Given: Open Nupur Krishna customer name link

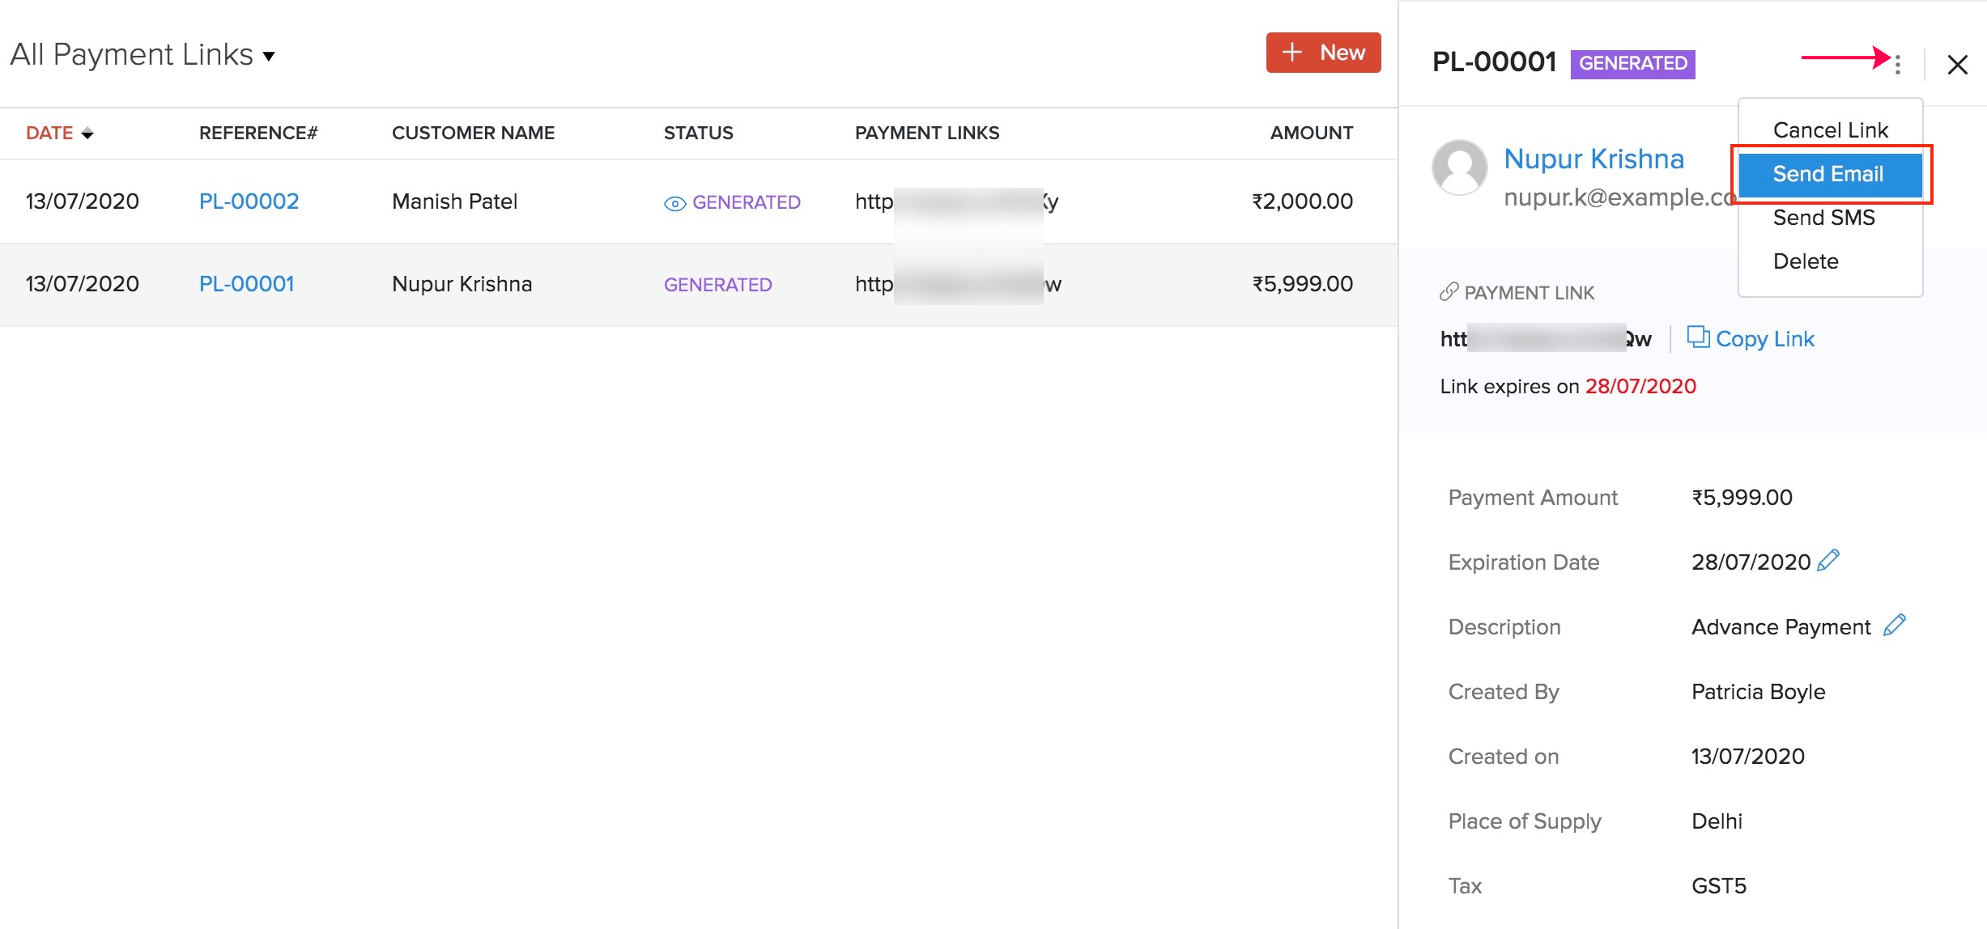Looking at the screenshot, I should coord(1593,159).
